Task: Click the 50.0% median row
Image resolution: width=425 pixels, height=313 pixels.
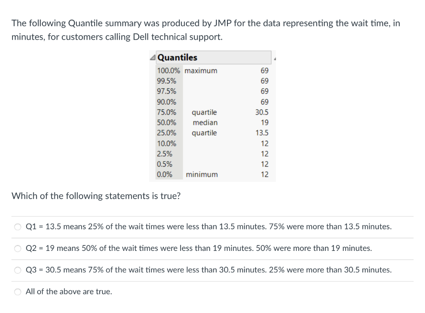Action: point(199,123)
